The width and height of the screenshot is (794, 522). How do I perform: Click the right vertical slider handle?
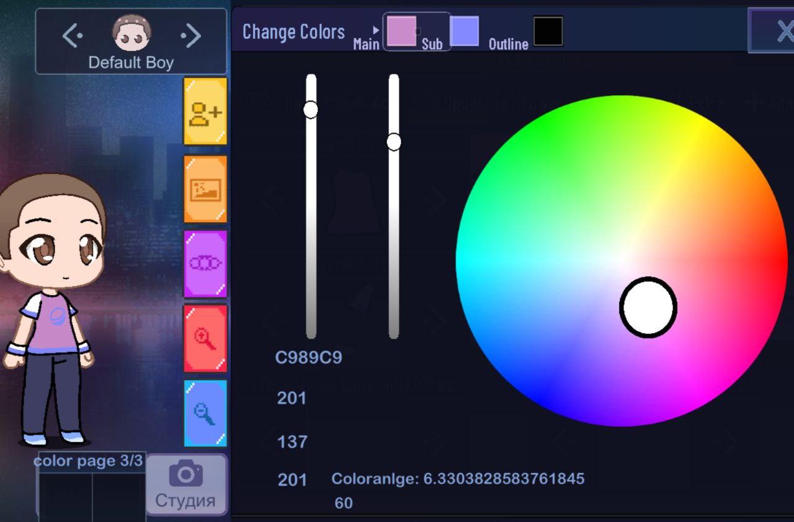pyautogui.click(x=394, y=142)
